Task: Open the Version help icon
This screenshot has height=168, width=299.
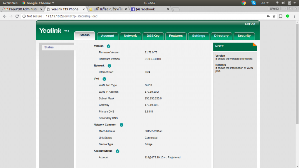Action: tap(109, 46)
